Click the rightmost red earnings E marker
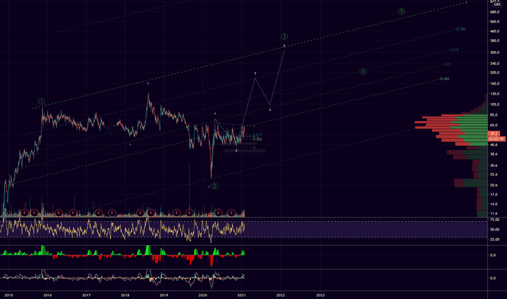The width and height of the screenshot is (507, 299). [231, 213]
